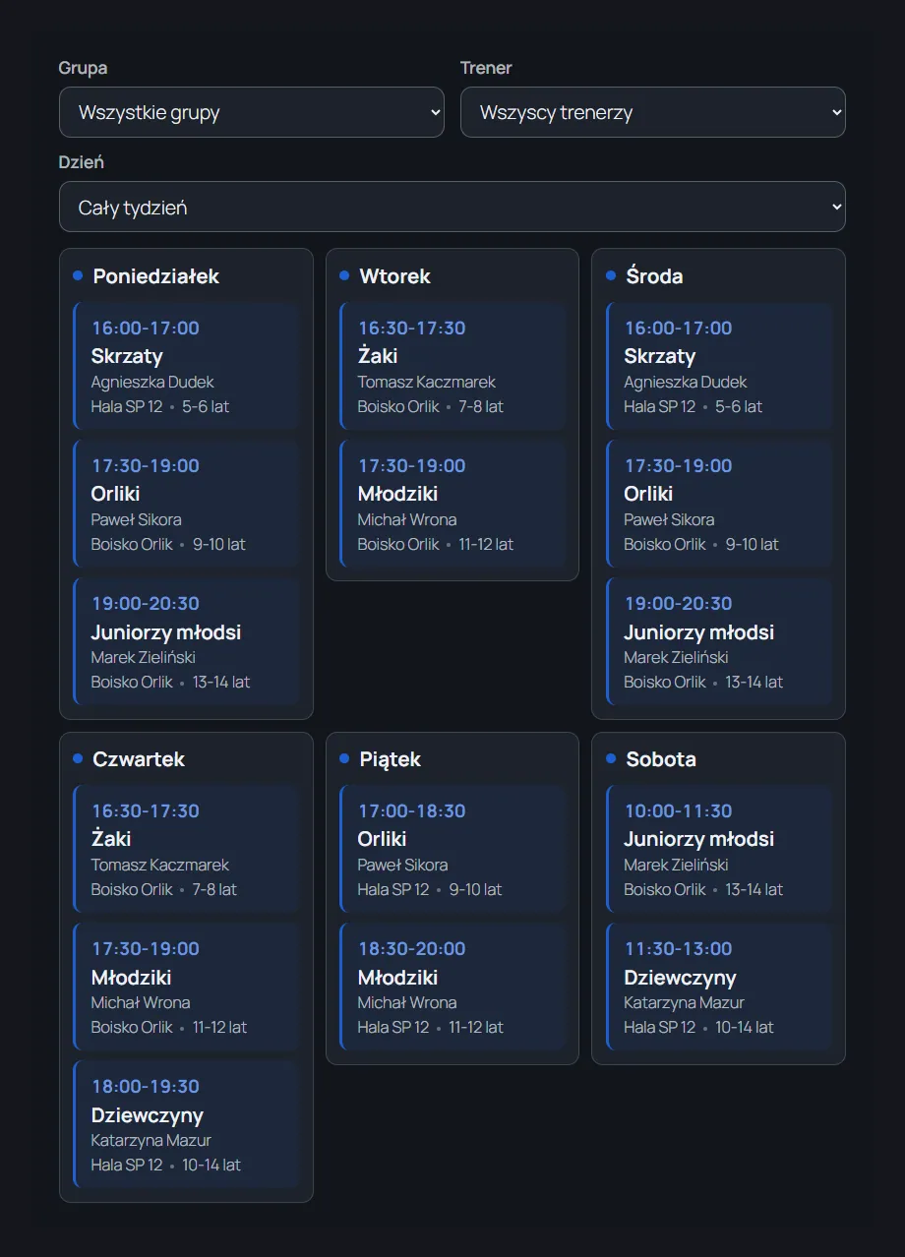Click the Środa day heading

tap(654, 276)
